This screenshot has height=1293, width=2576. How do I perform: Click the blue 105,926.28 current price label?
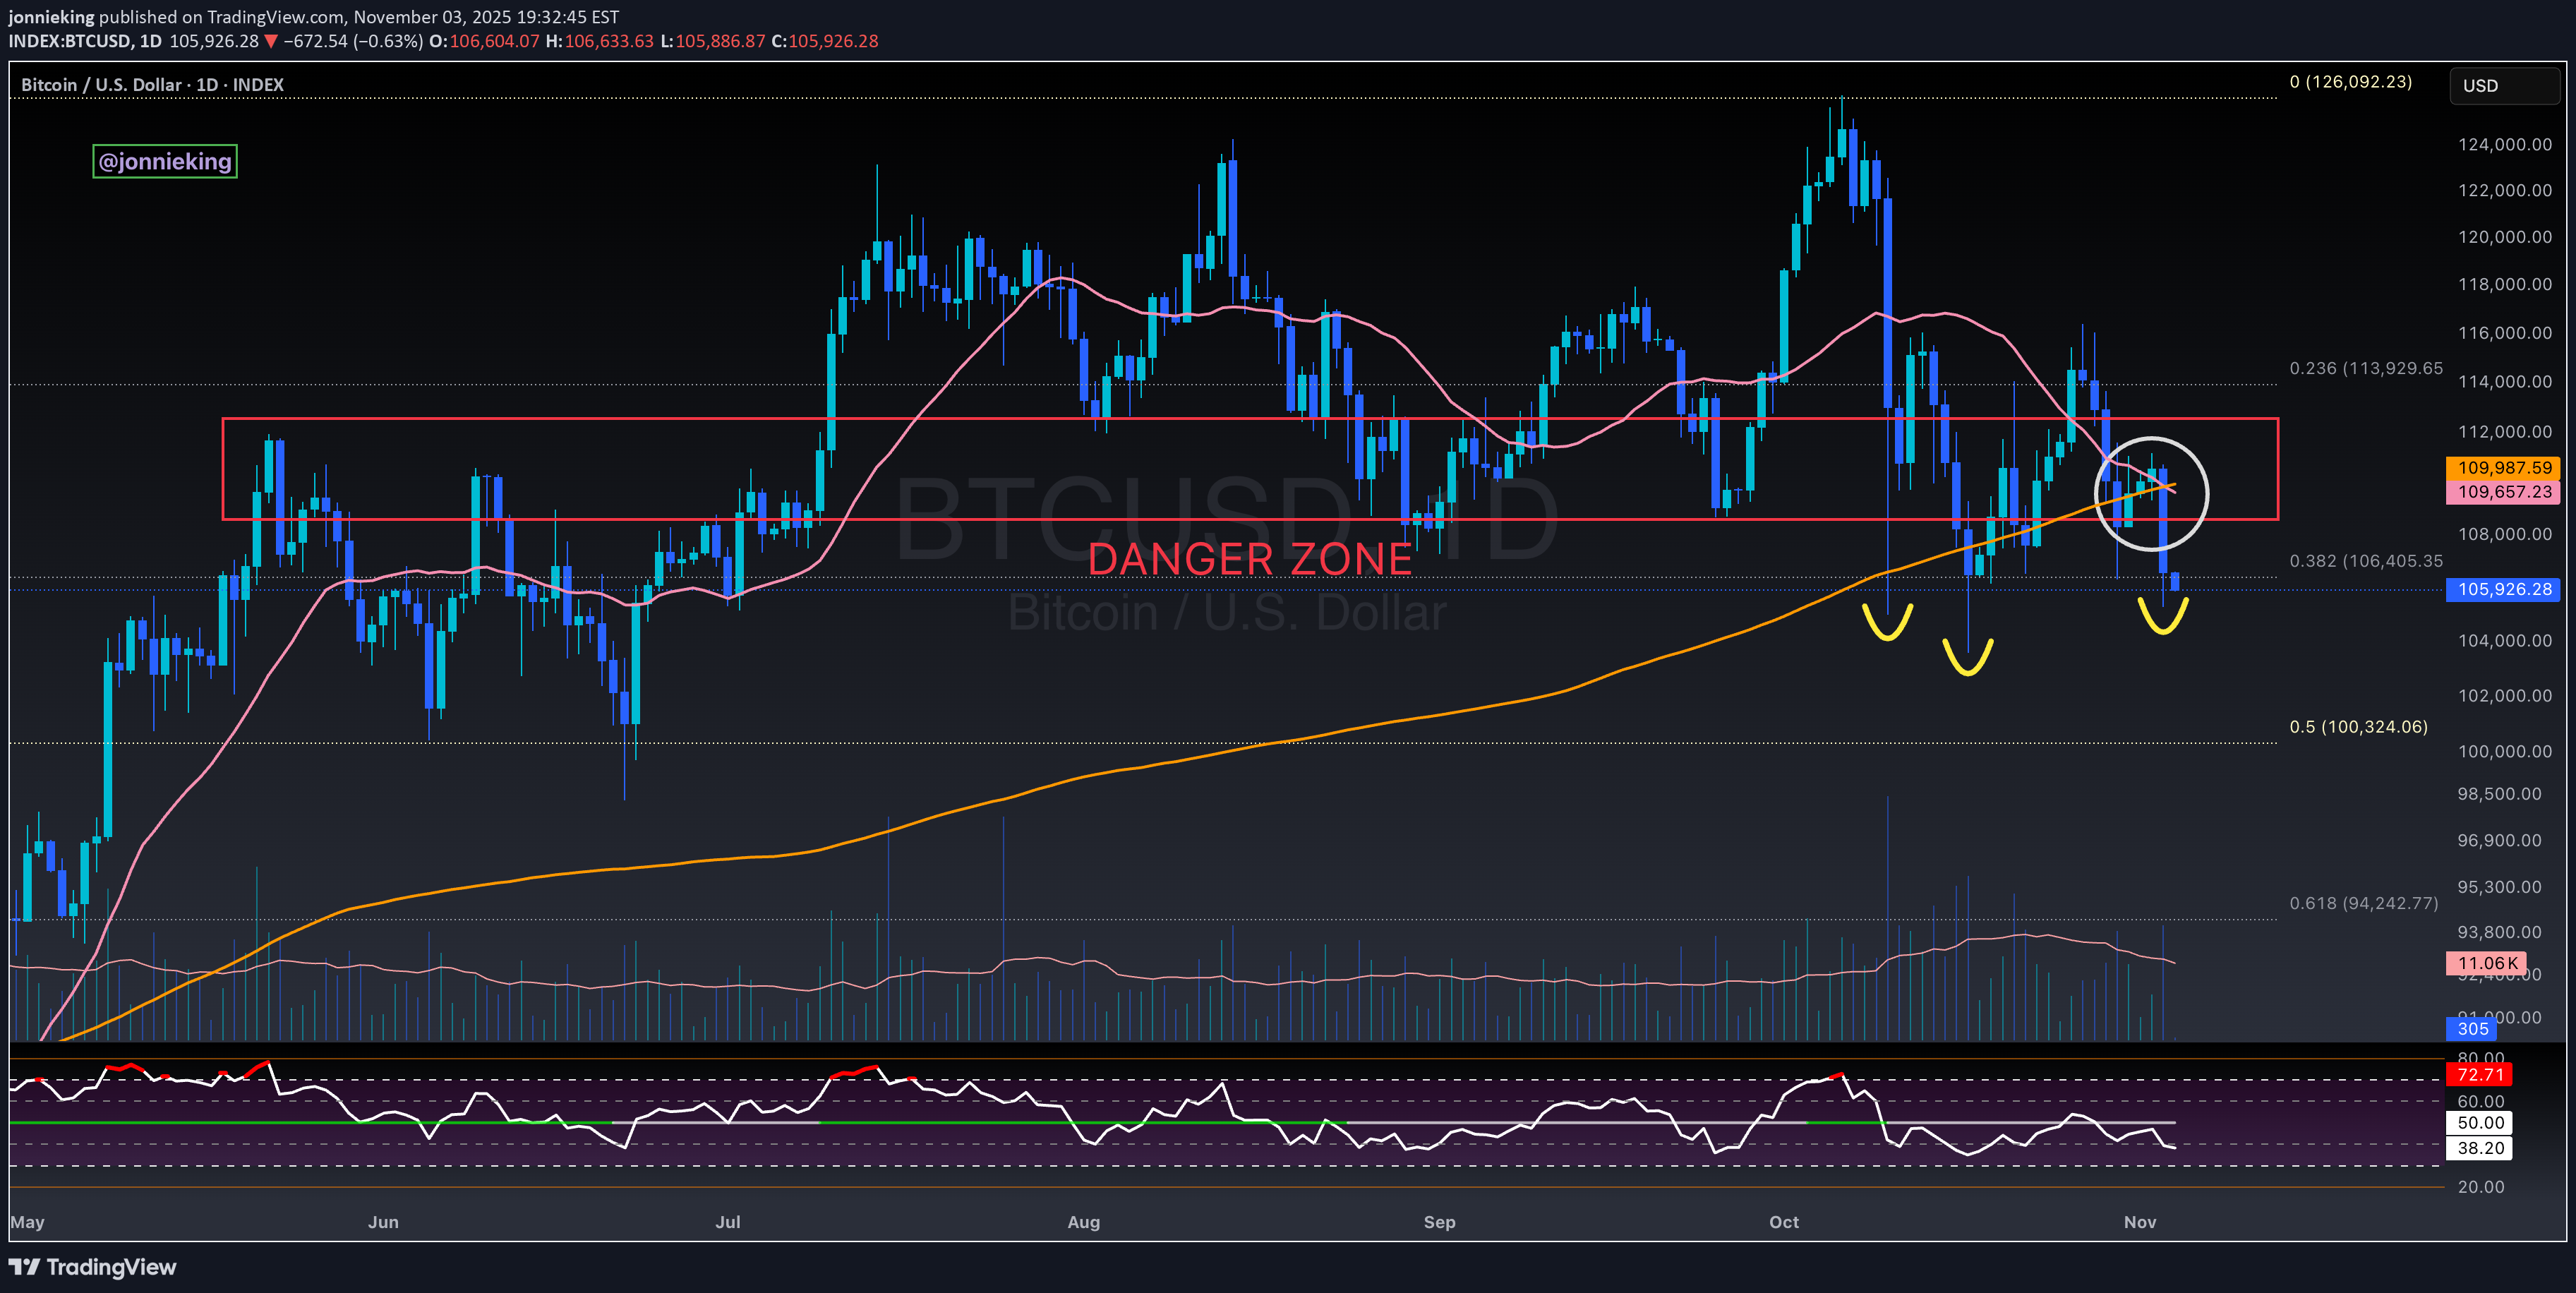coord(2503,589)
